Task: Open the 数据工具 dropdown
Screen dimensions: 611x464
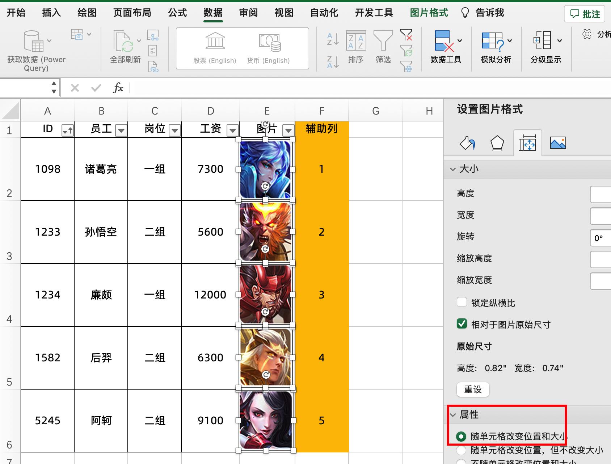Action: point(460,41)
